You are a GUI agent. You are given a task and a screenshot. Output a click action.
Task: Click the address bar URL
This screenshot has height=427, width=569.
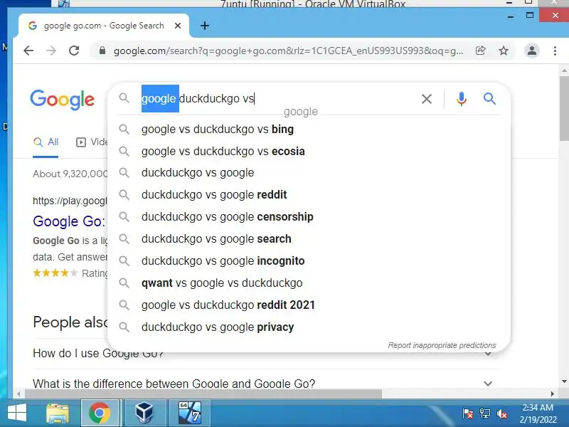[x=288, y=51]
